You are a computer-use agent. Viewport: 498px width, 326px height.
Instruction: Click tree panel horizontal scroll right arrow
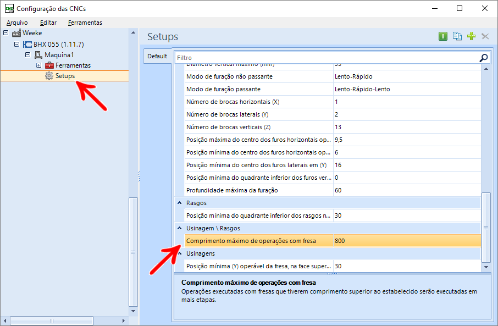(124, 321)
